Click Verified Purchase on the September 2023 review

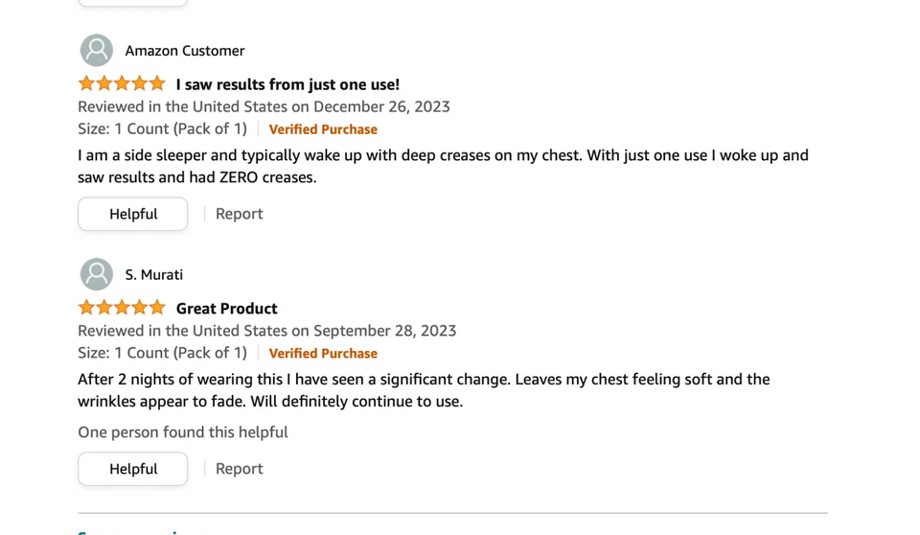323,354
